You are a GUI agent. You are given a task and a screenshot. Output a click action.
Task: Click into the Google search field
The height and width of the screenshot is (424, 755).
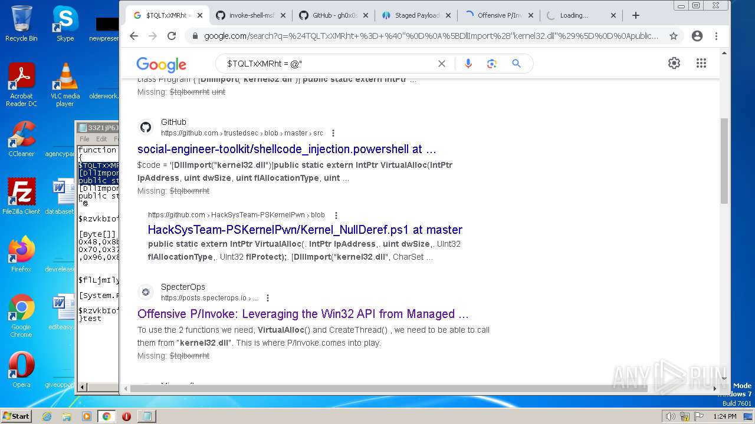(327, 64)
